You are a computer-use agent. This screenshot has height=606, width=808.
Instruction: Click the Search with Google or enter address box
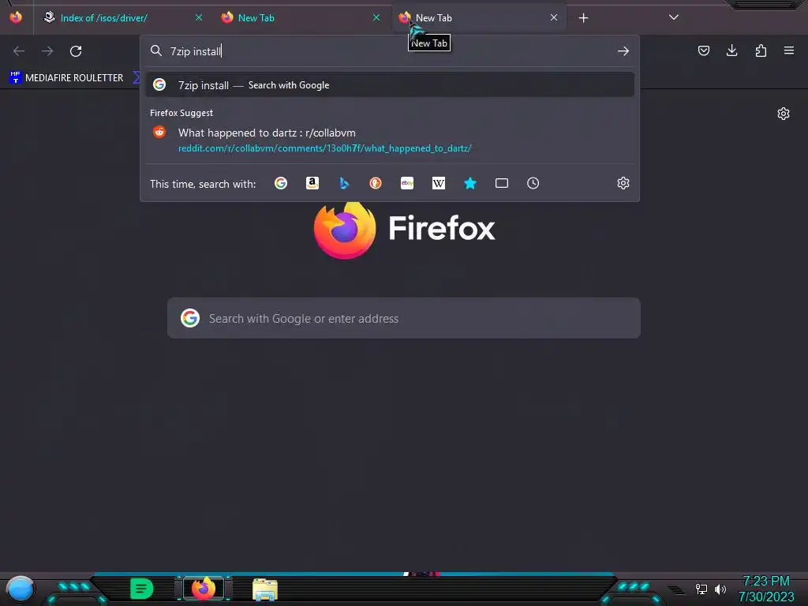(x=403, y=318)
